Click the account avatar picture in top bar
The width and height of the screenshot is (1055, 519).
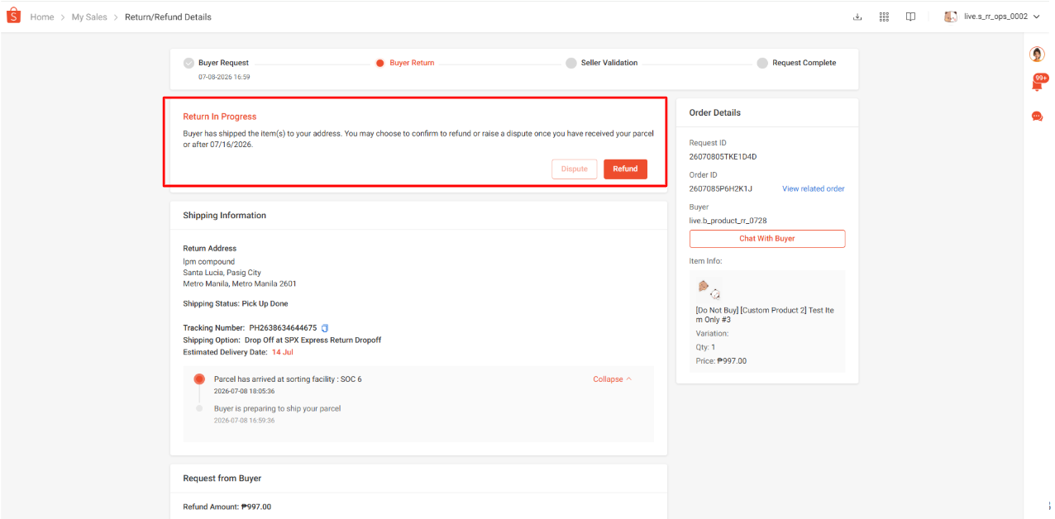click(951, 17)
